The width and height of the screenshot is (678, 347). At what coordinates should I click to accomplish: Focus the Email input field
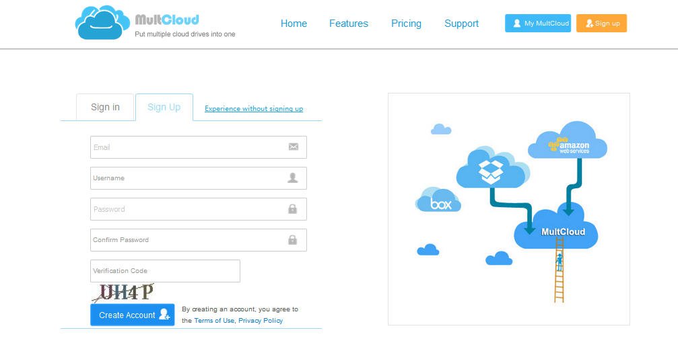[199, 147]
